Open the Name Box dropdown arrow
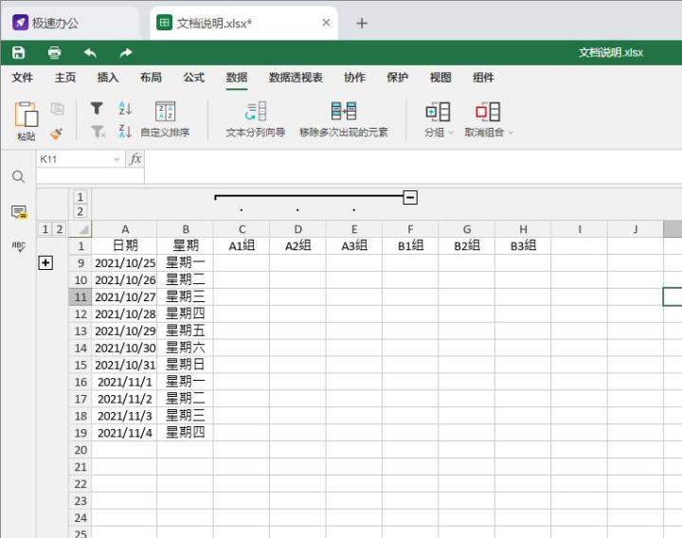The image size is (682, 538). [x=117, y=159]
